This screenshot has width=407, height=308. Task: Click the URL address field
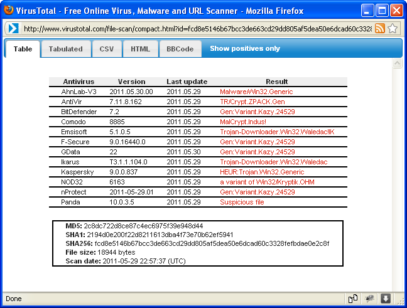coord(195,28)
